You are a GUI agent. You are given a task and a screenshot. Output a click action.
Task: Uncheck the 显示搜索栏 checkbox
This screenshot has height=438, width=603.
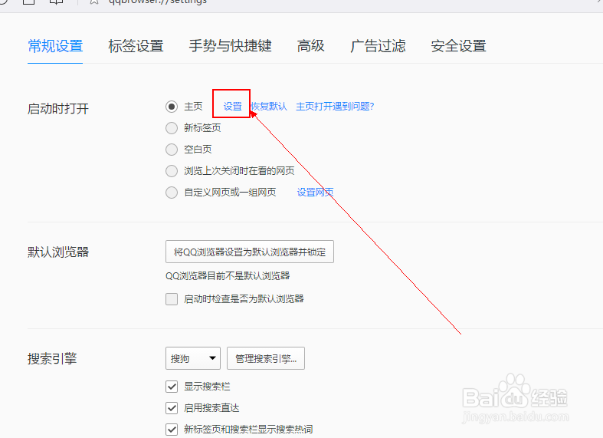pos(172,387)
